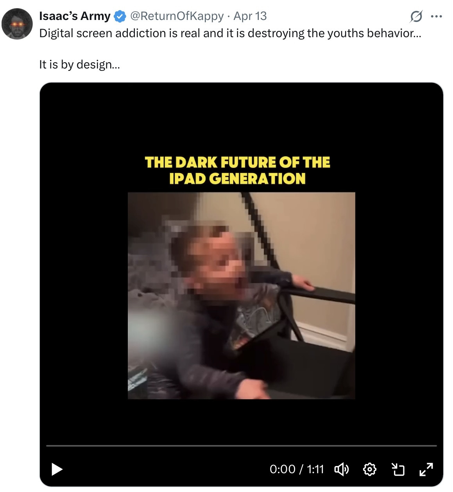Open the Isaac's Army display name link

pyautogui.click(x=75, y=16)
